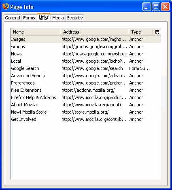The width and height of the screenshot is (172, 190).
Task: Click the groups.google.com address cell
Action: coord(94,46)
